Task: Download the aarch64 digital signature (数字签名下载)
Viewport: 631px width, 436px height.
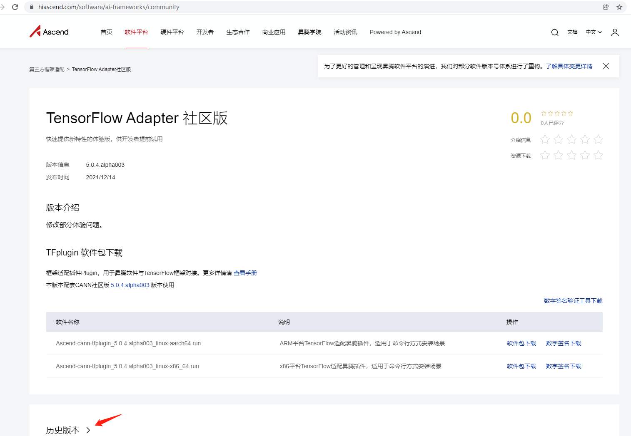Action: click(564, 343)
